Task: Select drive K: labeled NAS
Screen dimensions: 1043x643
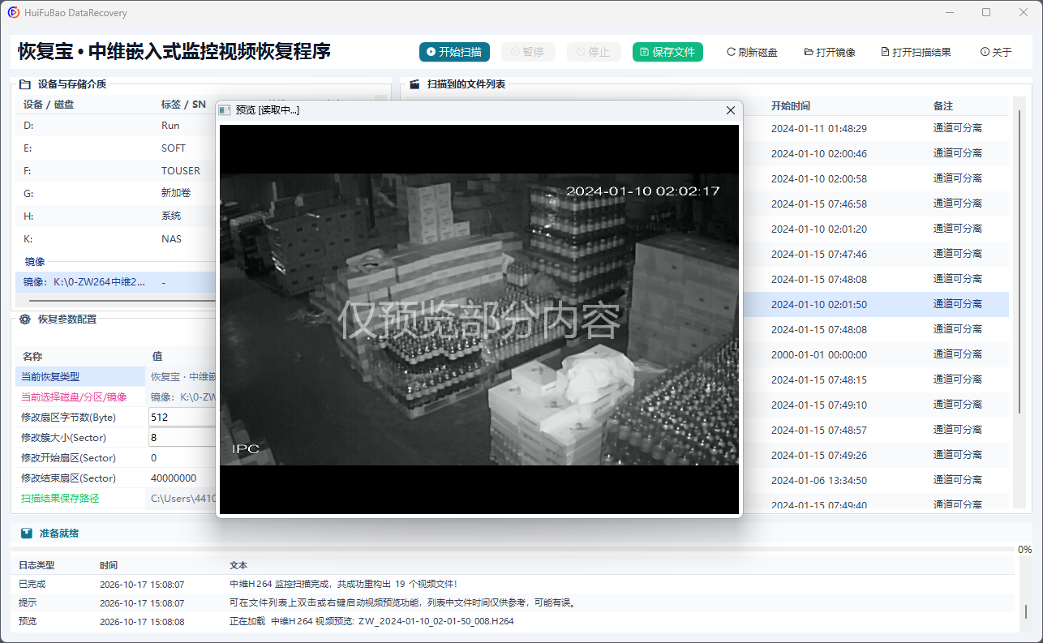Action: coord(116,239)
